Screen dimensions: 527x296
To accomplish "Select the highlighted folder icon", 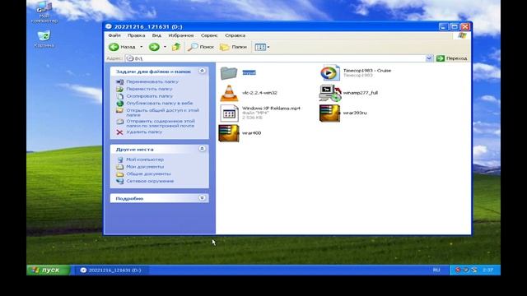I will [229, 73].
